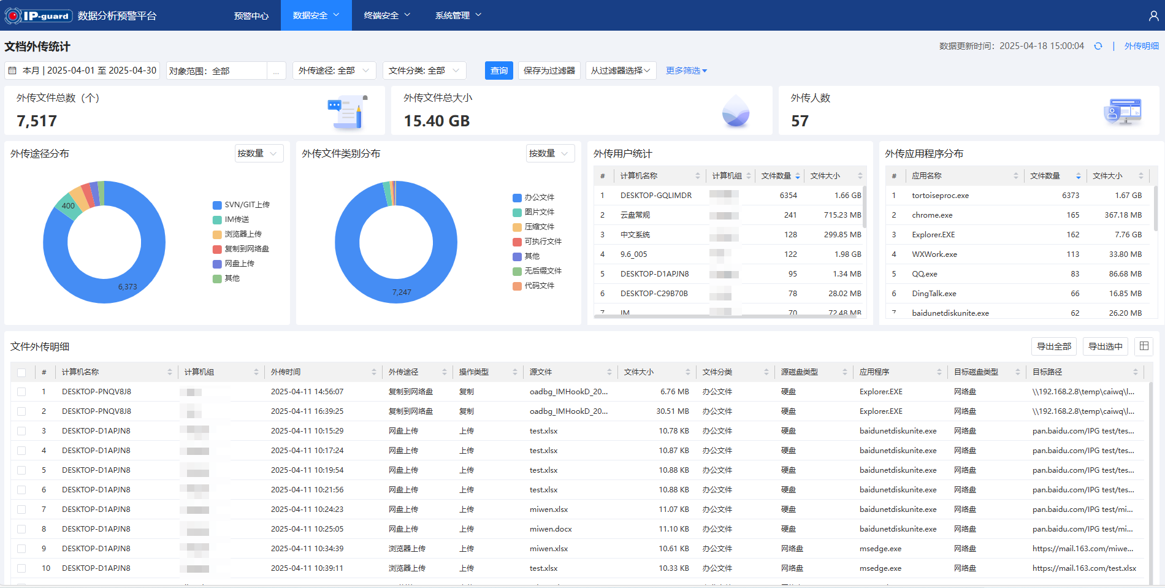Click DESKTOP-GQLIMDR in user statistics
The height and width of the screenshot is (588, 1165).
(x=656, y=196)
